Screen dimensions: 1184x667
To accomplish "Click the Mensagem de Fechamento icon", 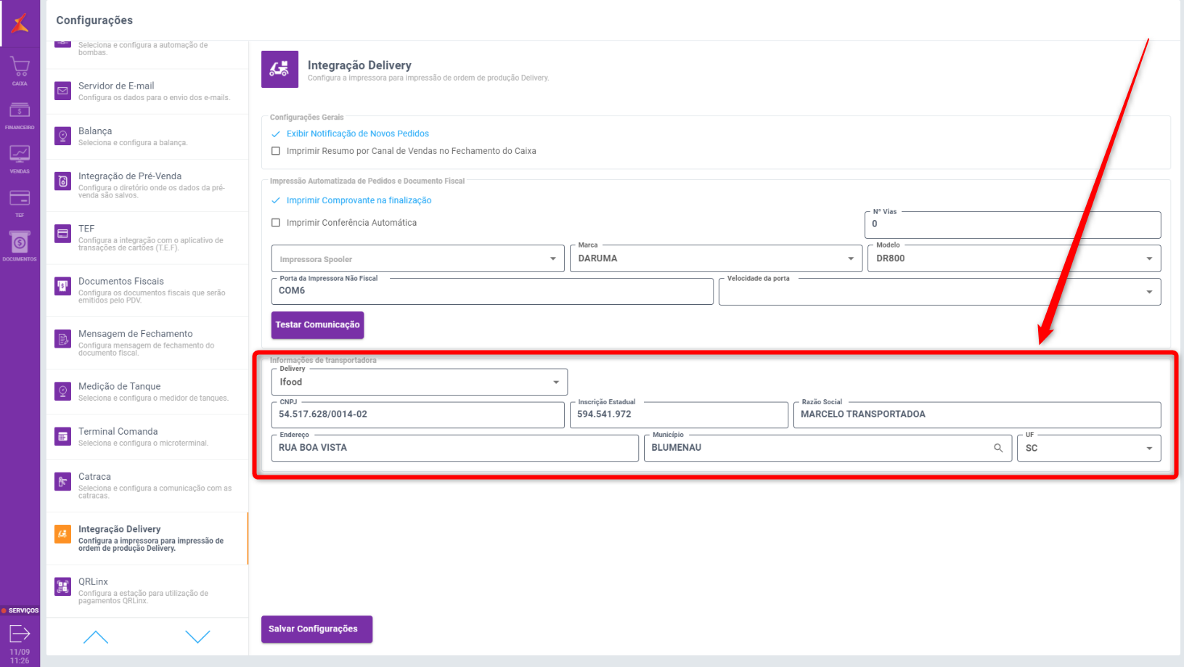I will click(x=63, y=339).
